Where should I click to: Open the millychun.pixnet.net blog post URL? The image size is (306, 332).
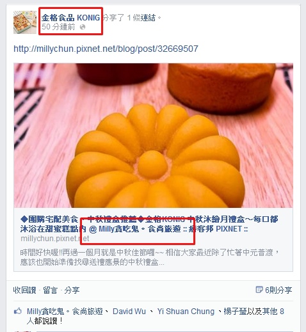pos(106,49)
